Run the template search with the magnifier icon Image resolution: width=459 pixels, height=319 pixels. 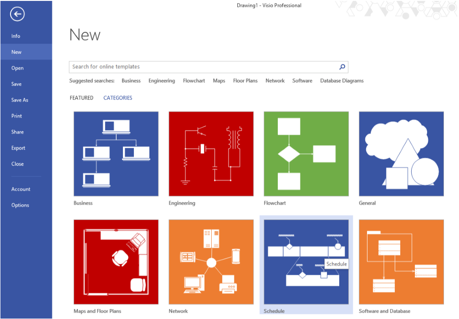point(342,66)
